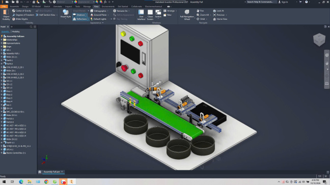Expand the Origin folder in the browser
Screen dimensions: 330x185
[x=2, y=47]
